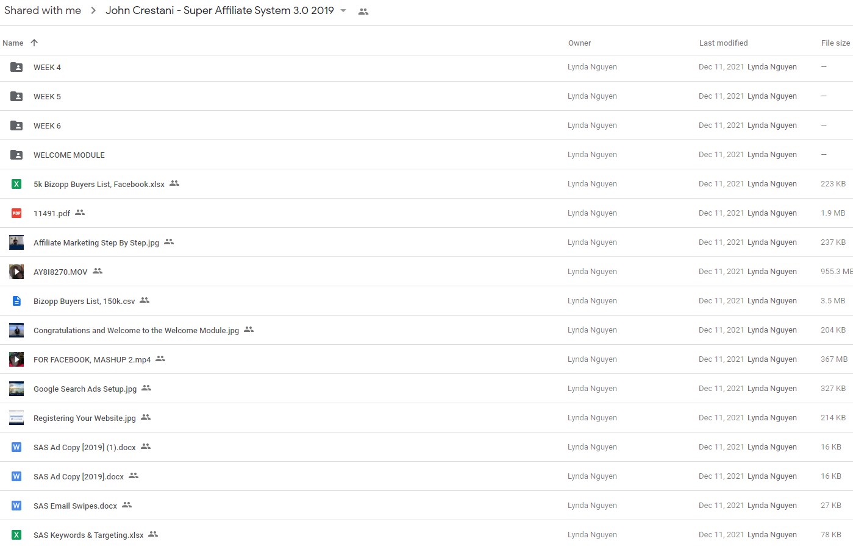Image resolution: width=853 pixels, height=547 pixels.
Task: Click Word icon for SAS Email Swipes.docx
Action: point(16,506)
